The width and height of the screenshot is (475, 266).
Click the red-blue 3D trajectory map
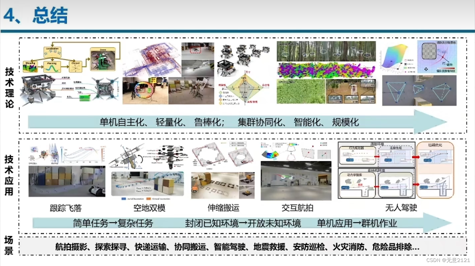point(152,60)
